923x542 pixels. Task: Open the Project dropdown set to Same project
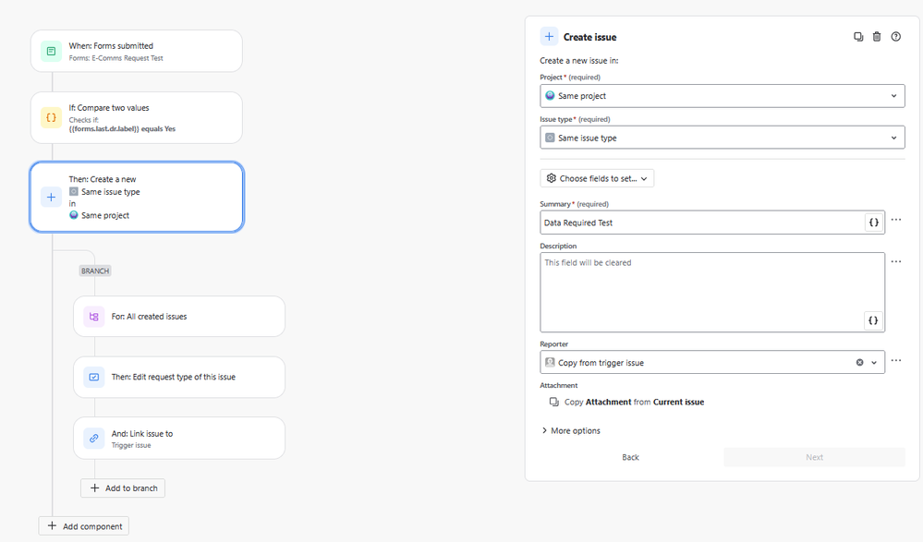723,96
